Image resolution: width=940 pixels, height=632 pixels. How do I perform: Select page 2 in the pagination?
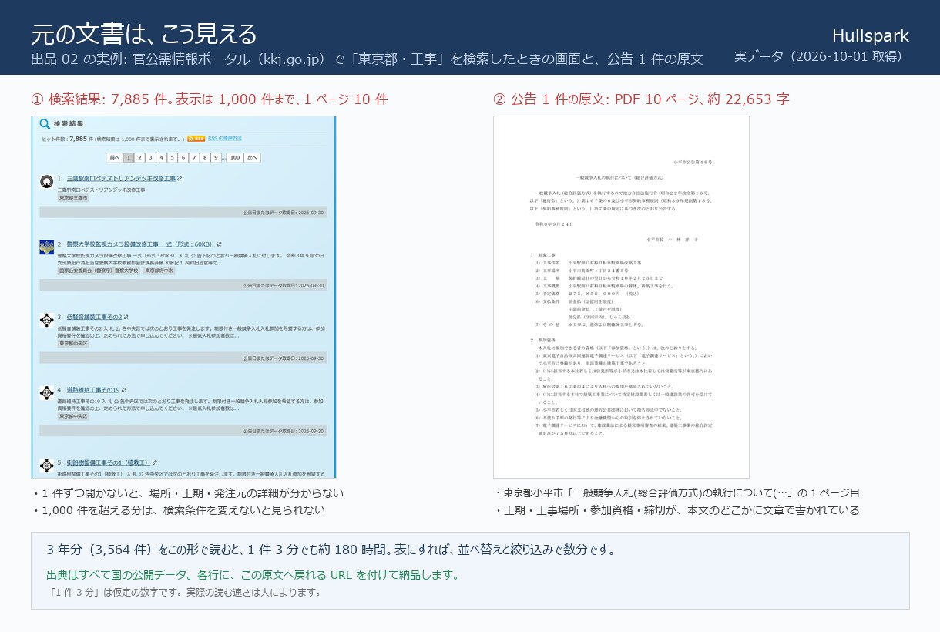tap(139, 158)
